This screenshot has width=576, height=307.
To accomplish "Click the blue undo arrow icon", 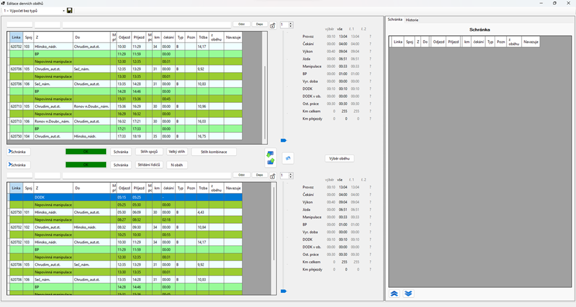I will coord(288,158).
